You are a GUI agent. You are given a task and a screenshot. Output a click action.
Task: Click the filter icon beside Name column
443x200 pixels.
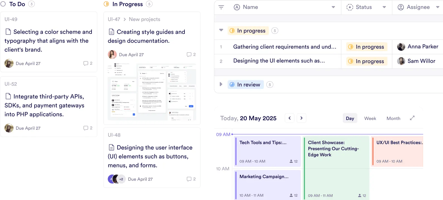(x=221, y=7)
